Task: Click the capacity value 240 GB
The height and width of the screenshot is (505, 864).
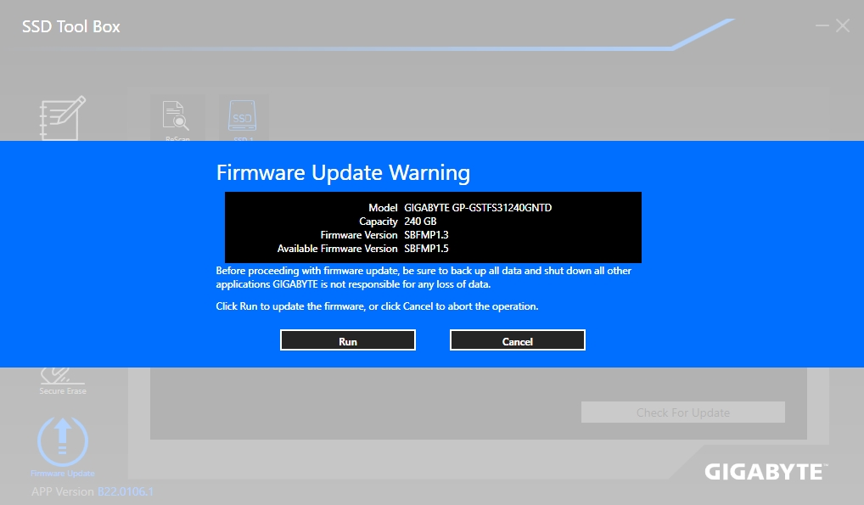Action: click(x=420, y=221)
